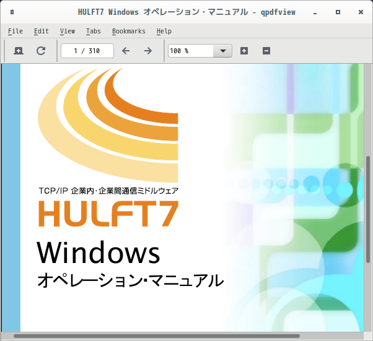Close the qpdfview window
373x341 pixels.
[361, 12]
